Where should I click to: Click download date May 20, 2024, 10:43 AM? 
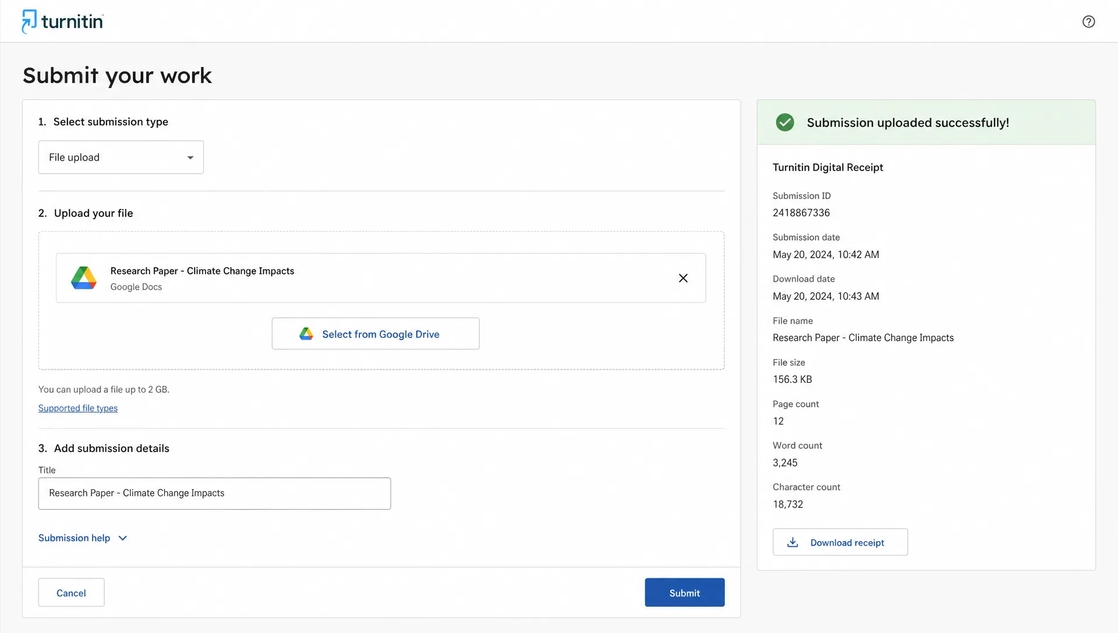(x=826, y=296)
